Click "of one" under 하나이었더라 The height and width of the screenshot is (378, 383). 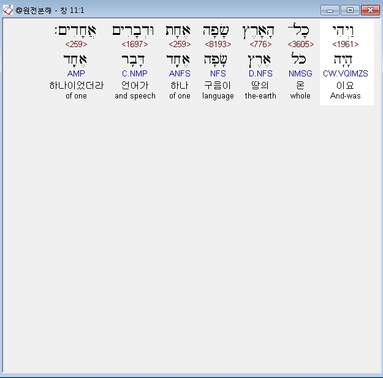pyautogui.click(x=76, y=96)
